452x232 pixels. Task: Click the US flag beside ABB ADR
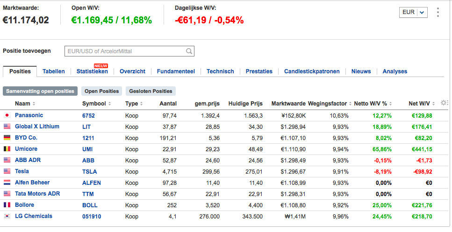point(7,160)
